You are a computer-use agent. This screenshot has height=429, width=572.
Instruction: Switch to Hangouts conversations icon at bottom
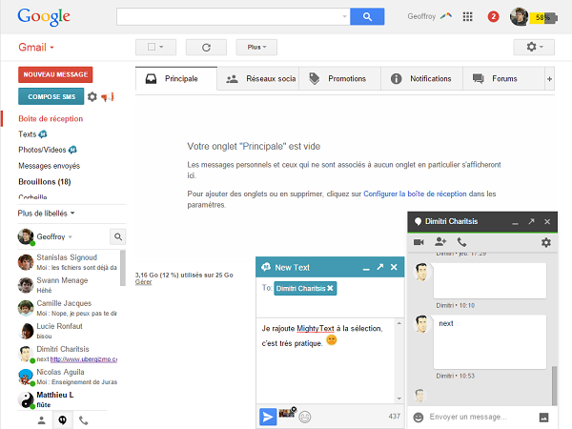62,420
